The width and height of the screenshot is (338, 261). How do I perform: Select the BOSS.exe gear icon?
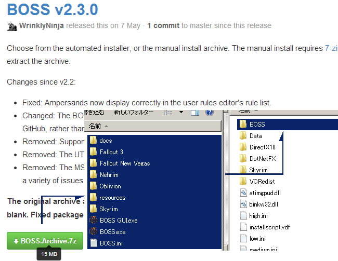coord(93,231)
